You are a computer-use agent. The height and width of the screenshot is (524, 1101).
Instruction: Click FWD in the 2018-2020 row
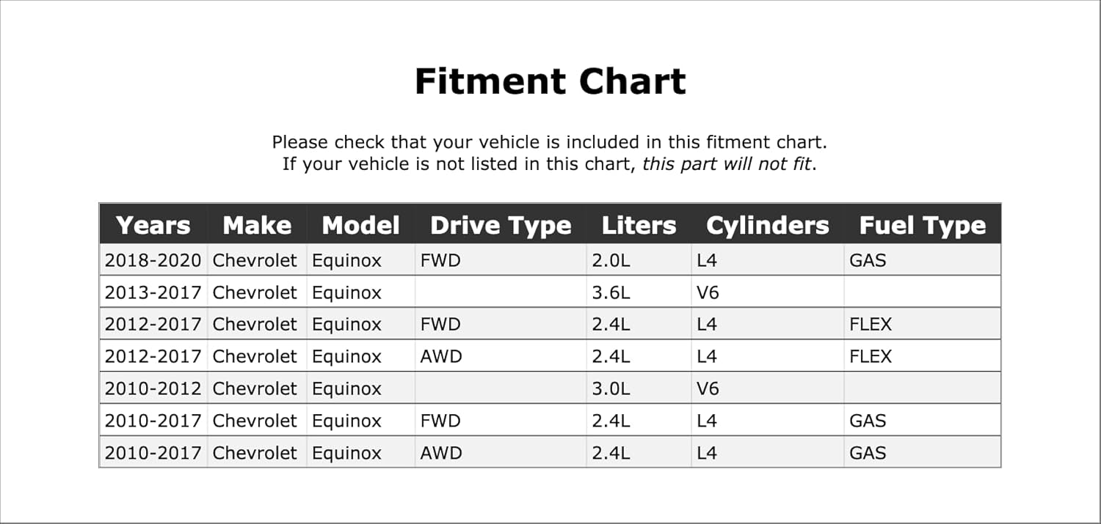pos(440,260)
